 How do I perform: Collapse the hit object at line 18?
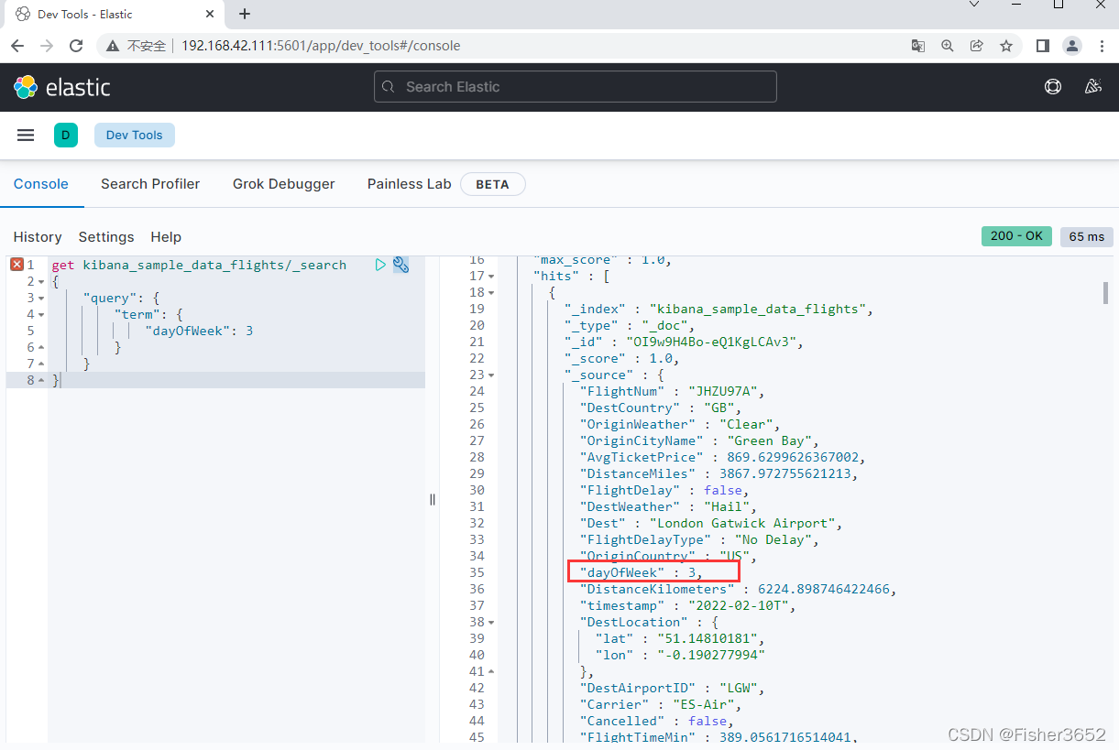pos(491,292)
